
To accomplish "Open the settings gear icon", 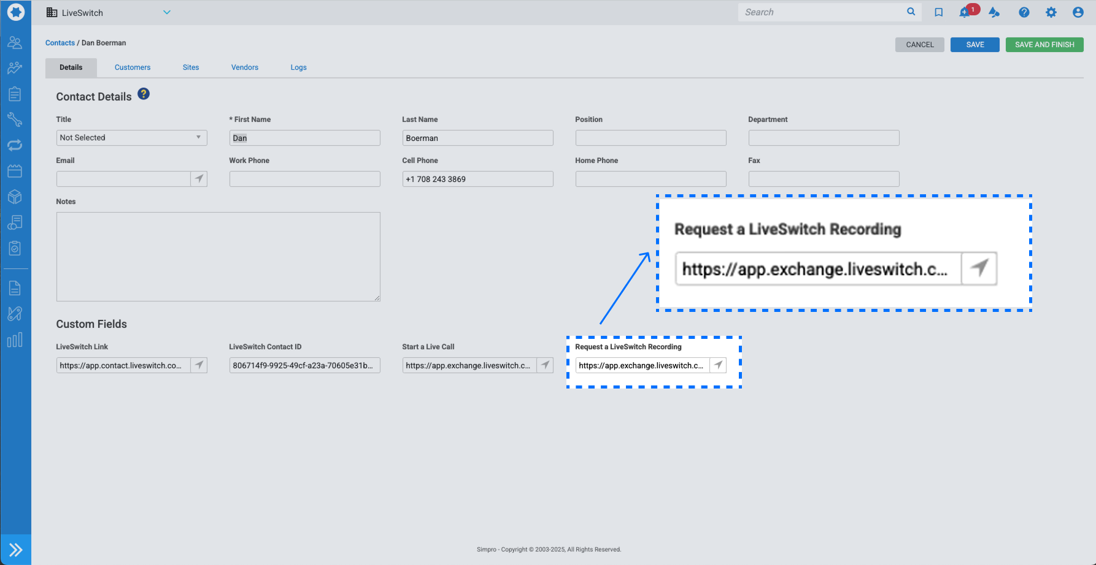I will 1051,12.
